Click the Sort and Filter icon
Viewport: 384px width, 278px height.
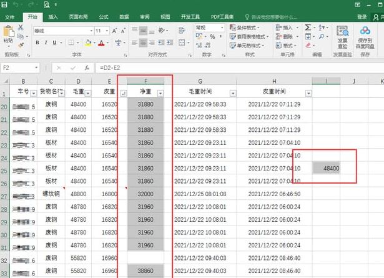[x=322, y=27]
